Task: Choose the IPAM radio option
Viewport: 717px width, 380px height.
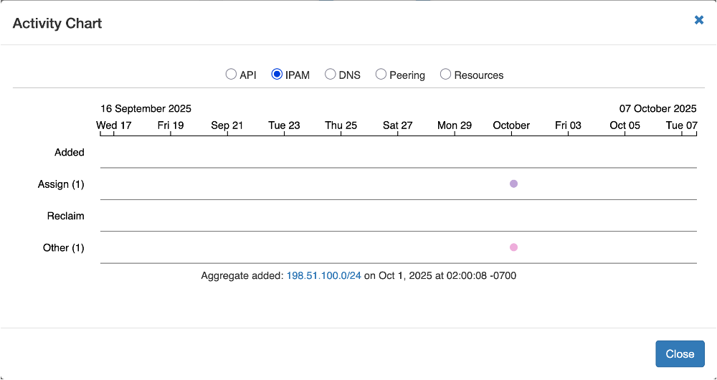Action: [x=277, y=74]
